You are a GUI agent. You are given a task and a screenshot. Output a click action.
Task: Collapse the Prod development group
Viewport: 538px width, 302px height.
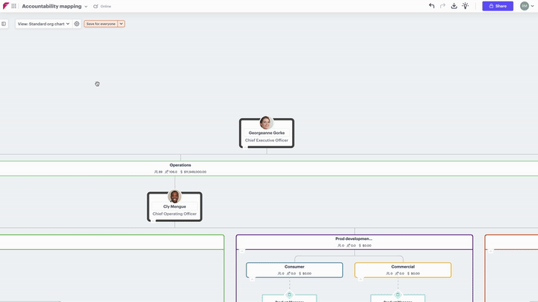coord(242,251)
